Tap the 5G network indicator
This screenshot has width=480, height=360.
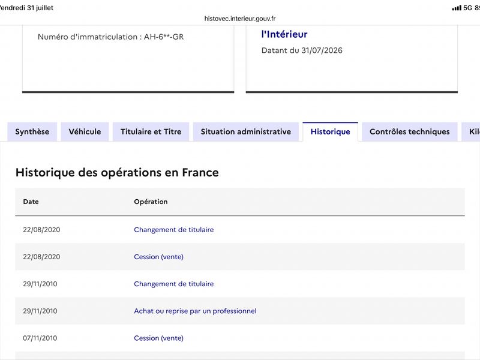[x=468, y=8]
